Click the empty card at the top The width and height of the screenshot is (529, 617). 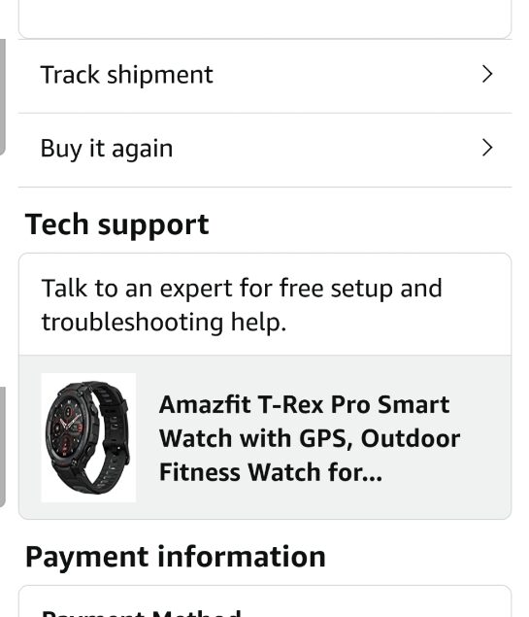pos(265,18)
